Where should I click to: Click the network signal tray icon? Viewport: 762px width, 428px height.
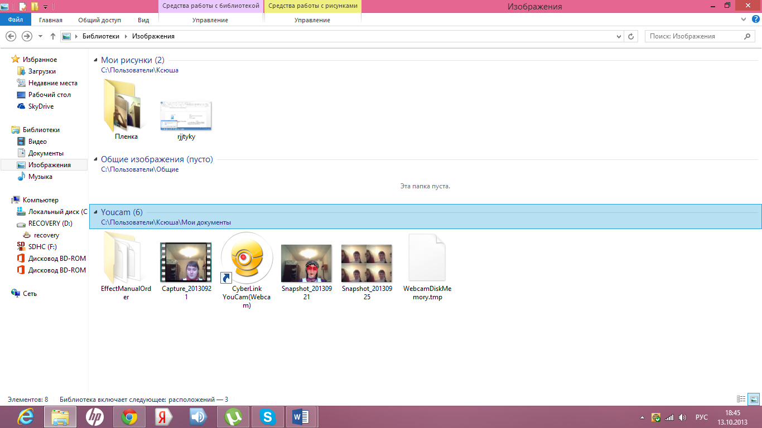point(669,417)
